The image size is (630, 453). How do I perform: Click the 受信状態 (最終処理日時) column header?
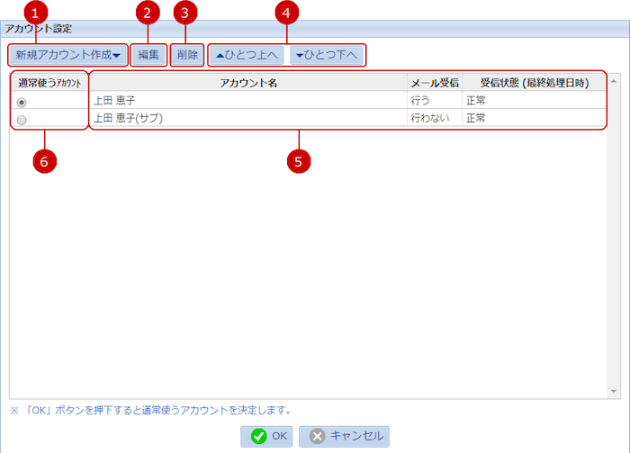tap(535, 83)
